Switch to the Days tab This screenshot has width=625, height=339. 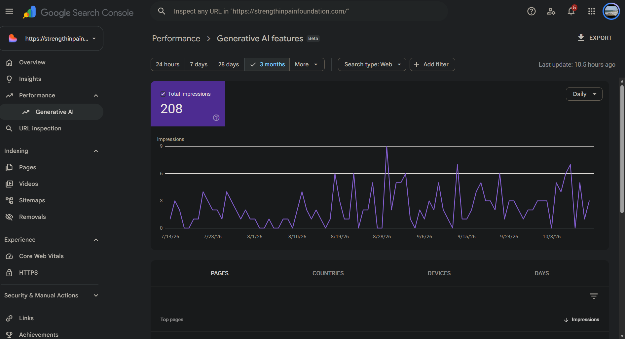pyautogui.click(x=542, y=273)
